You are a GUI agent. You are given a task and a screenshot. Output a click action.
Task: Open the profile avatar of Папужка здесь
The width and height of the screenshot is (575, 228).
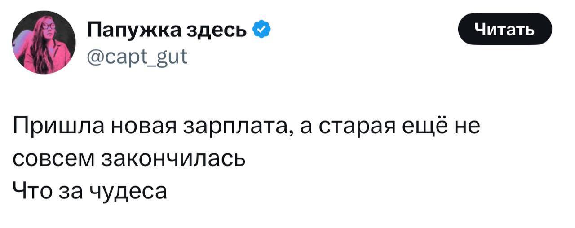44,43
